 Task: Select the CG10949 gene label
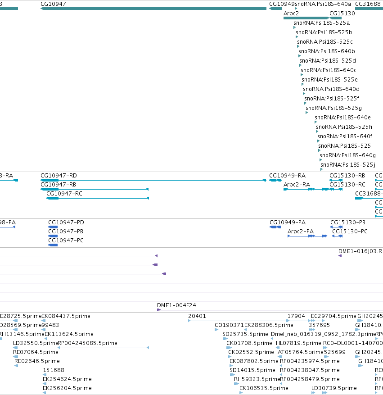click(x=282, y=4)
